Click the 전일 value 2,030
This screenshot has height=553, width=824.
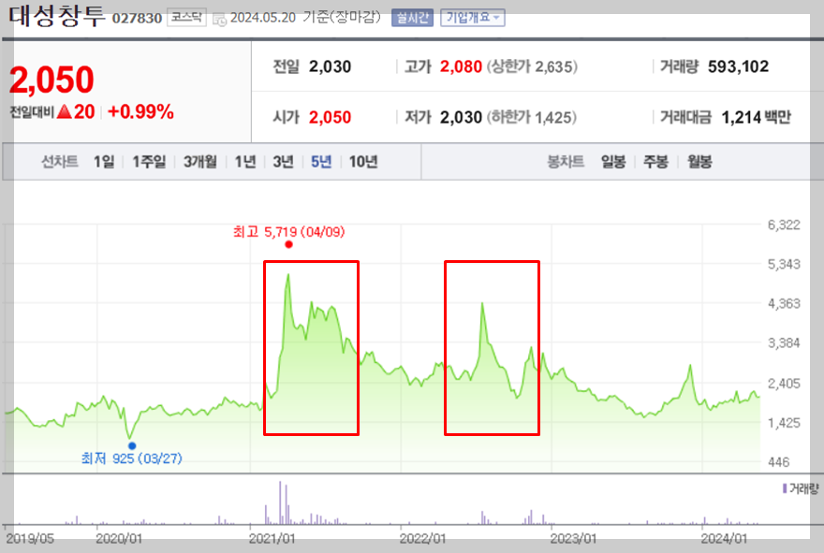tap(330, 66)
